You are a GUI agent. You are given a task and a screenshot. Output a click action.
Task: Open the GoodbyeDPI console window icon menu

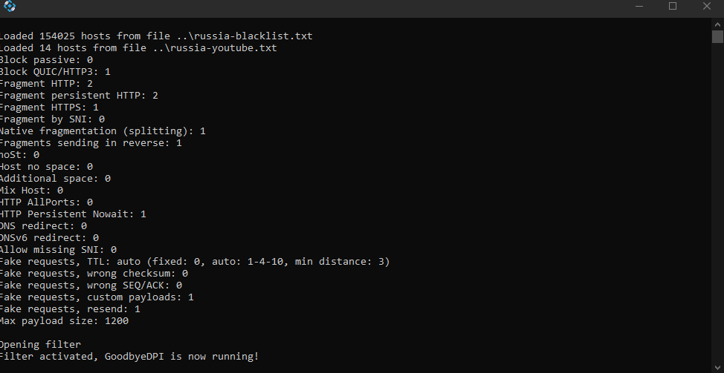pos(9,6)
